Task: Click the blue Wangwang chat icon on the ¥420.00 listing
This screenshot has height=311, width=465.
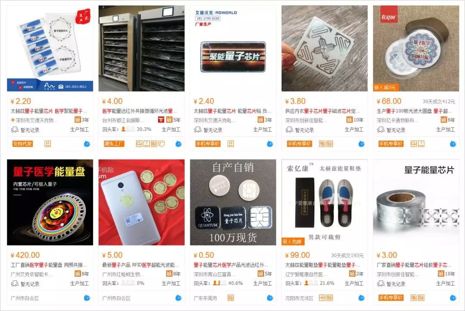Action: (x=87, y=298)
